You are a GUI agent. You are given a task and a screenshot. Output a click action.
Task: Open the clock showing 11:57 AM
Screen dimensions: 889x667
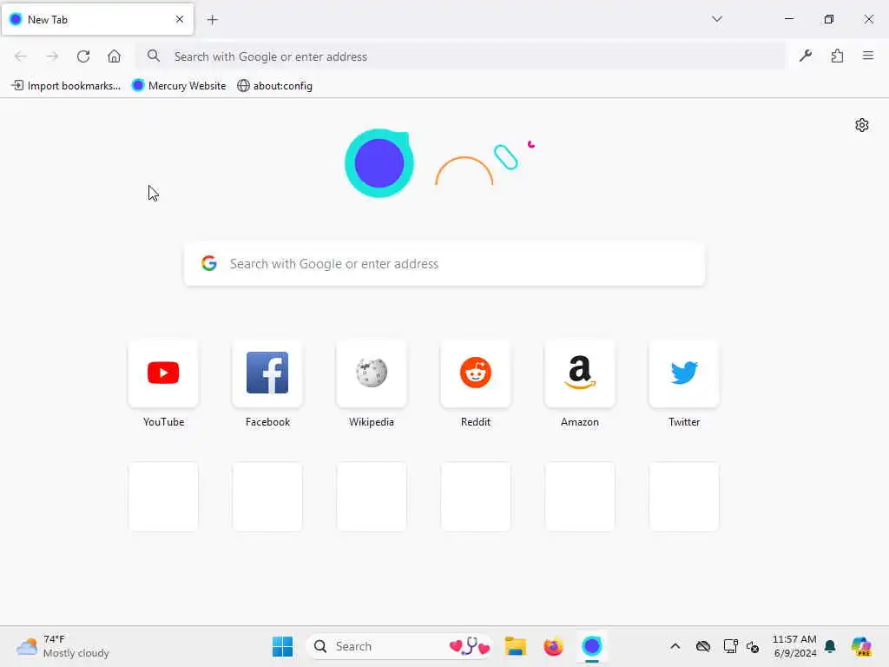click(794, 646)
